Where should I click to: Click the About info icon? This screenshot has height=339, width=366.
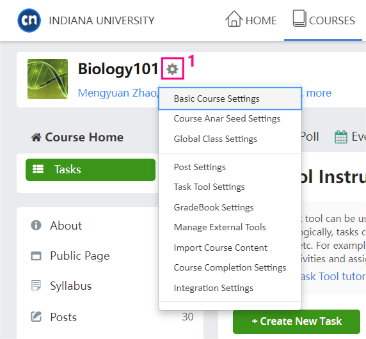point(36,225)
